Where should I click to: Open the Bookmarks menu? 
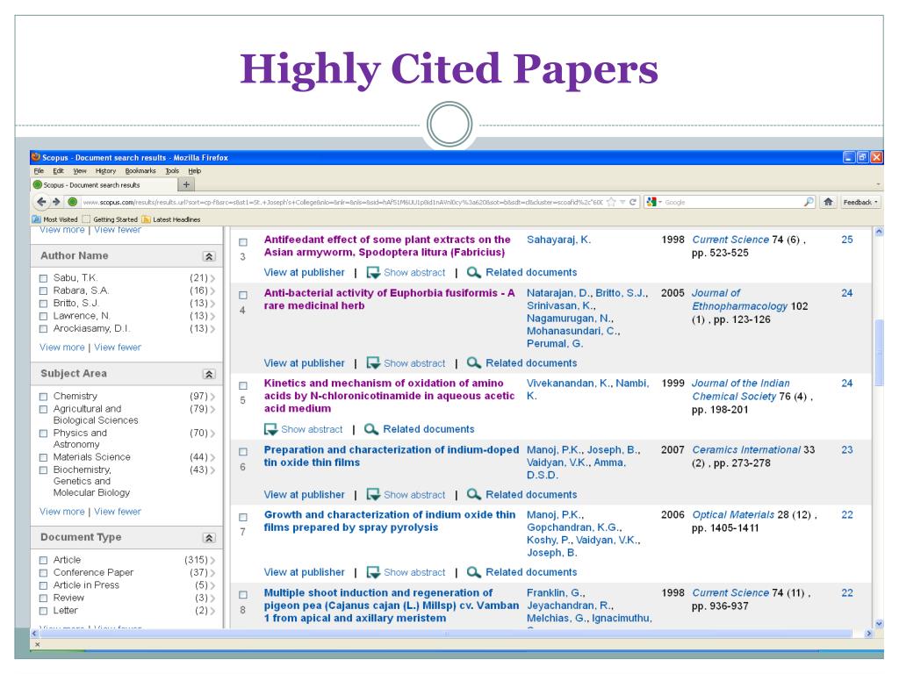140,171
